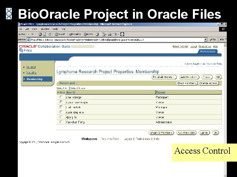Open the Search toolbar button
Viewport: 237px width, 177px height.
(x=60, y=34)
